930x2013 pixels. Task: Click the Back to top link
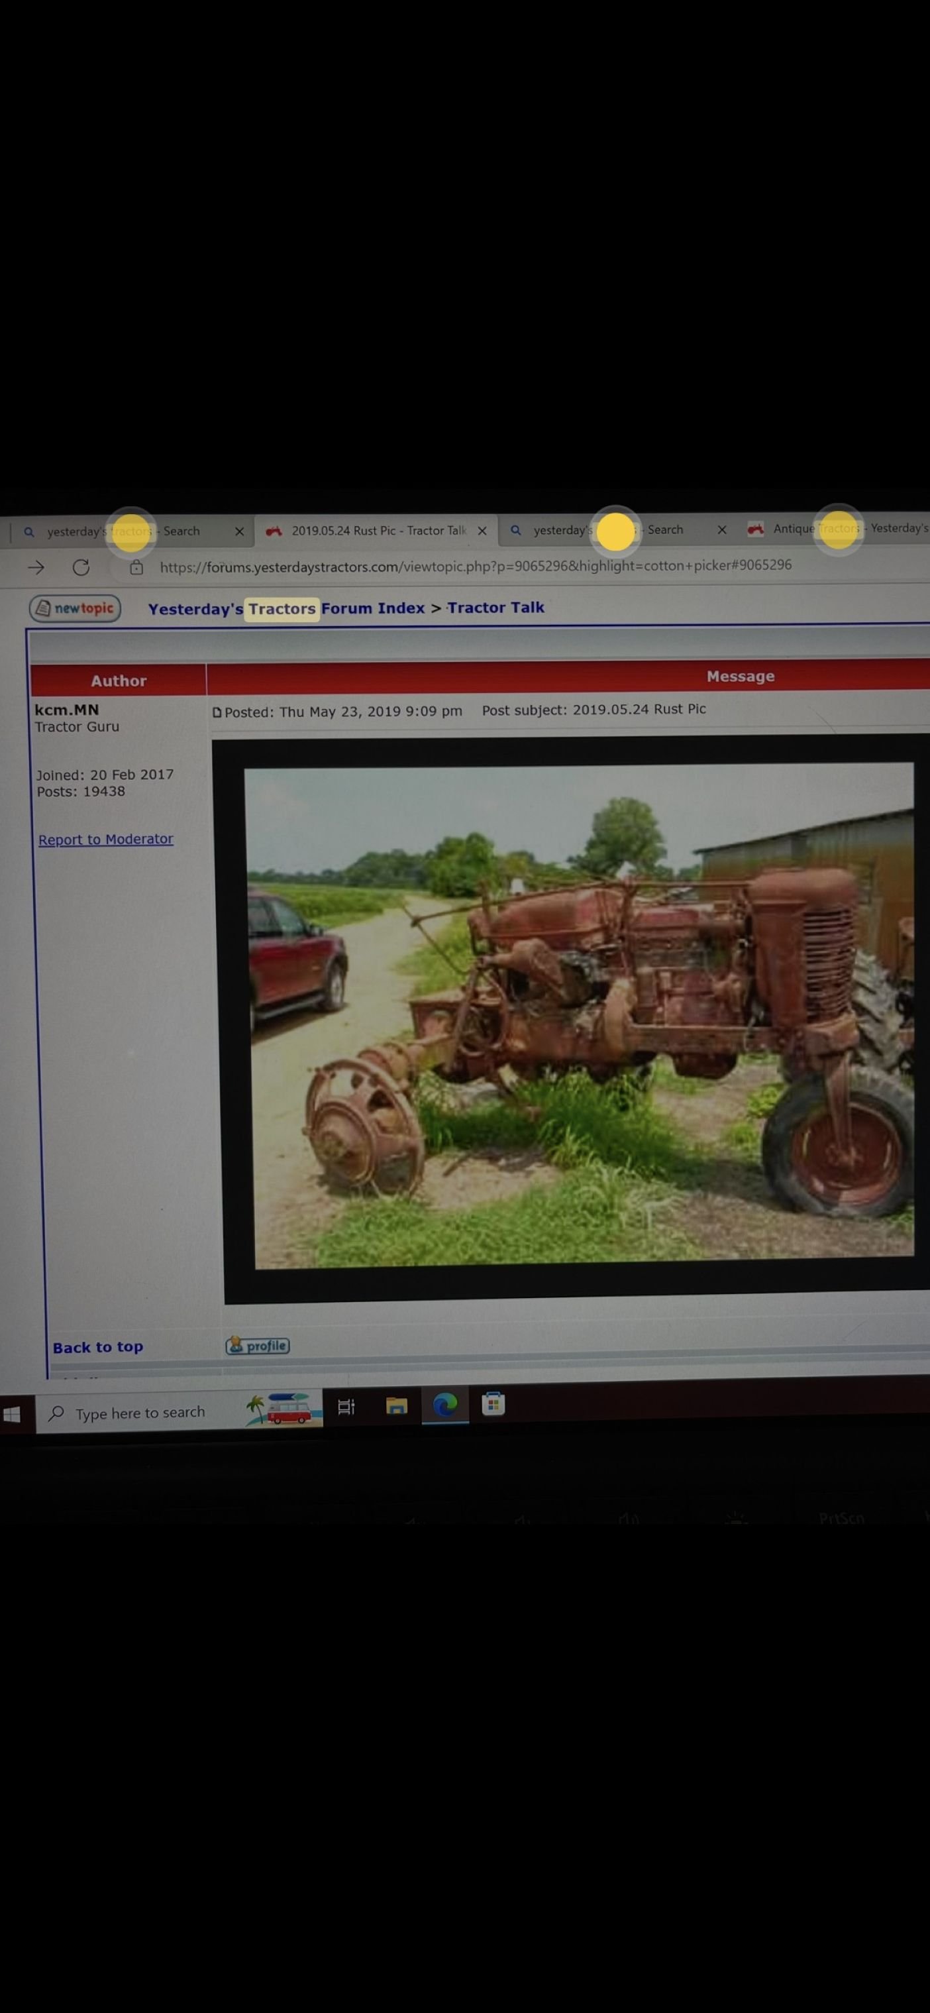click(97, 1347)
